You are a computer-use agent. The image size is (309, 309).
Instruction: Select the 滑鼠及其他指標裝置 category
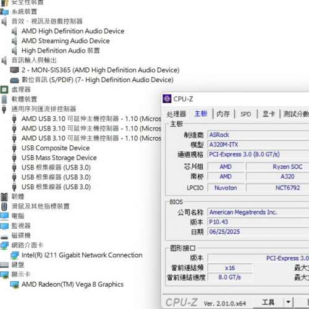point(40,206)
